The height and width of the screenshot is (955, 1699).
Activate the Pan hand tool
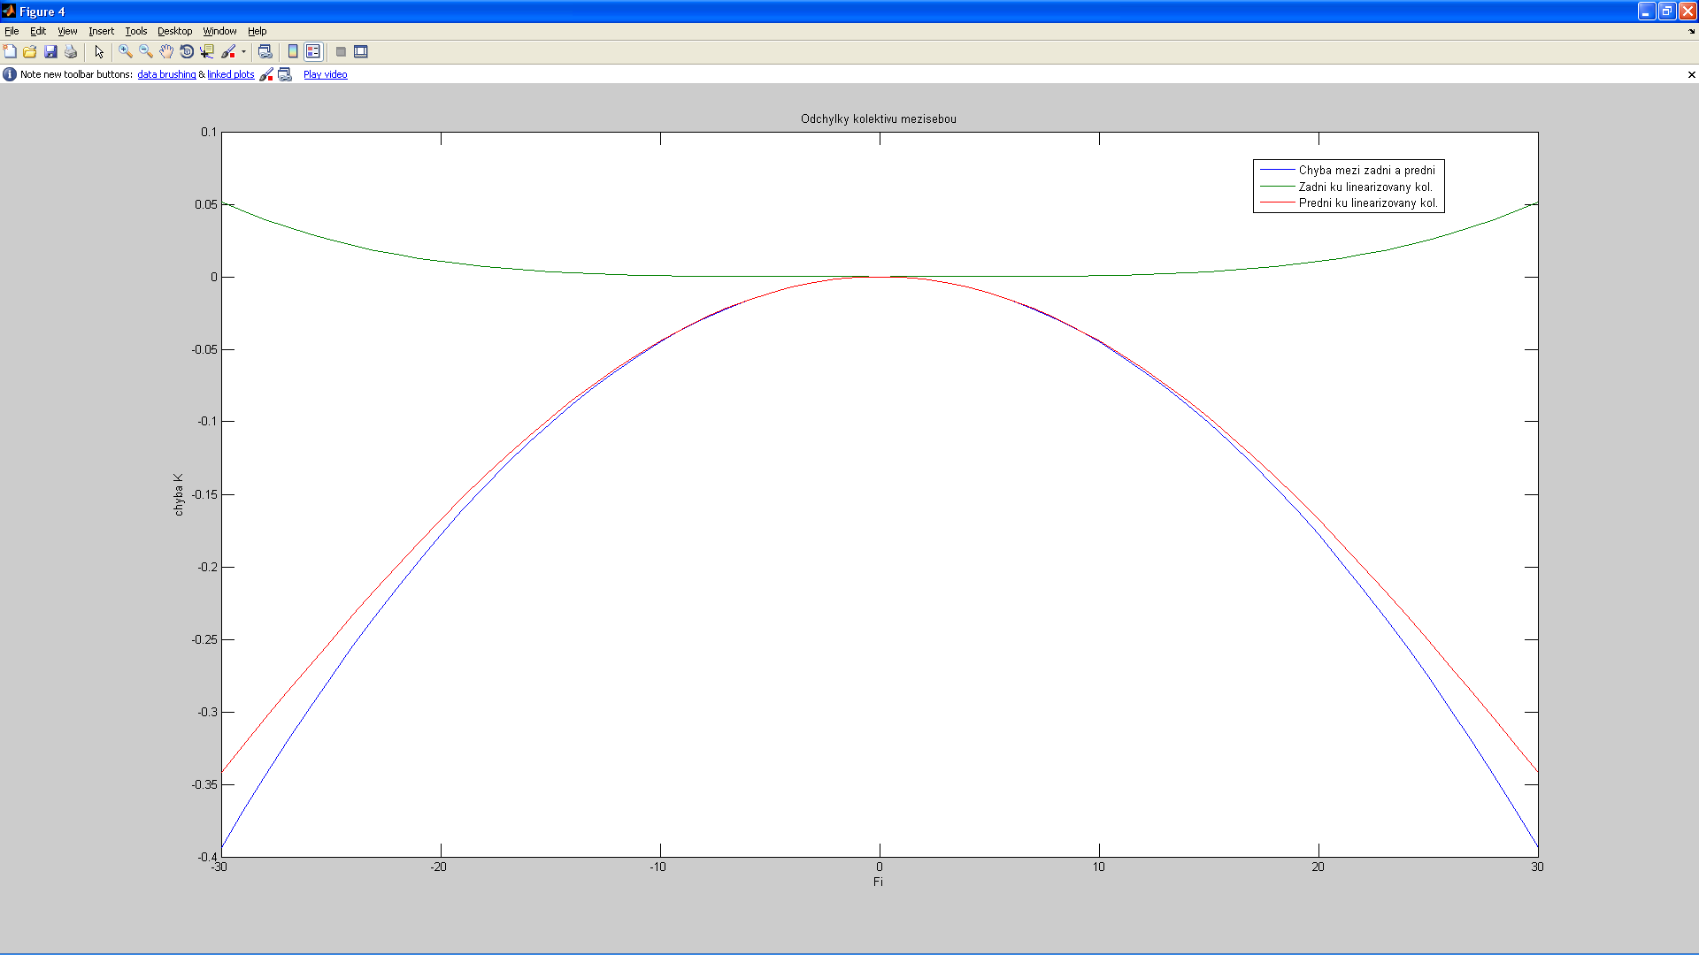166,51
